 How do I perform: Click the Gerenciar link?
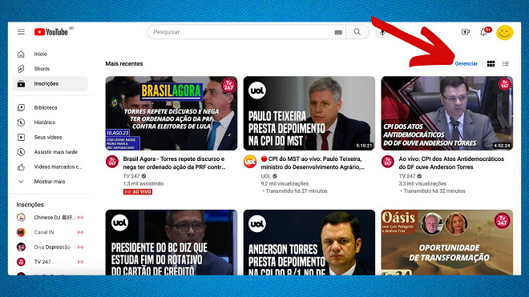coord(466,64)
